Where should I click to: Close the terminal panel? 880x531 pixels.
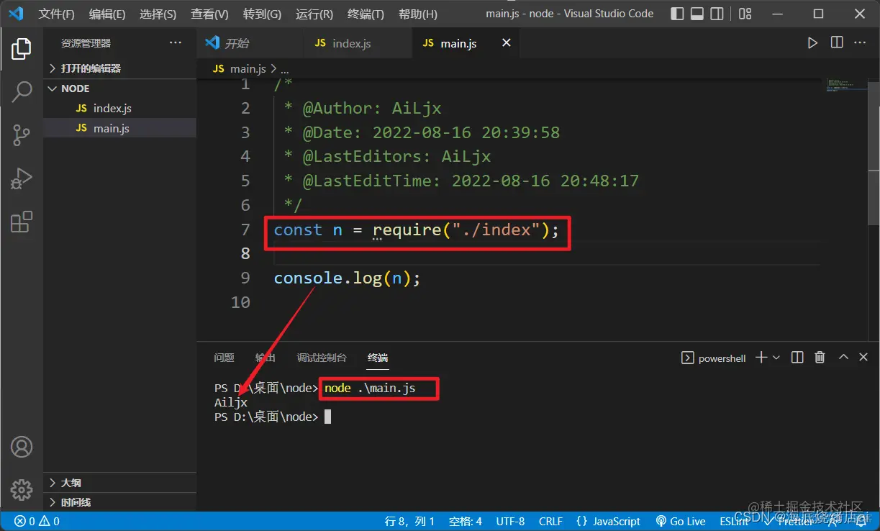(x=864, y=358)
